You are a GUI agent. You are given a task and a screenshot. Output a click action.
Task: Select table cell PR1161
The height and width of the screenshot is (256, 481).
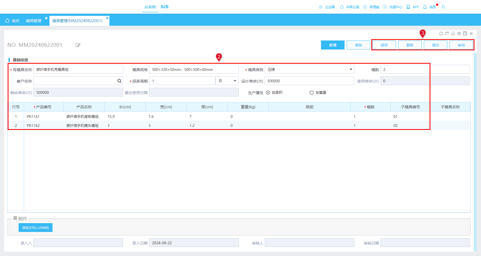pyautogui.click(x=44, y=117)
